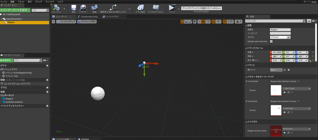This screenshot has width=318, height=140.
Task: Toggle the scale lock icon in transform
Action: click(x=310, y=60)
